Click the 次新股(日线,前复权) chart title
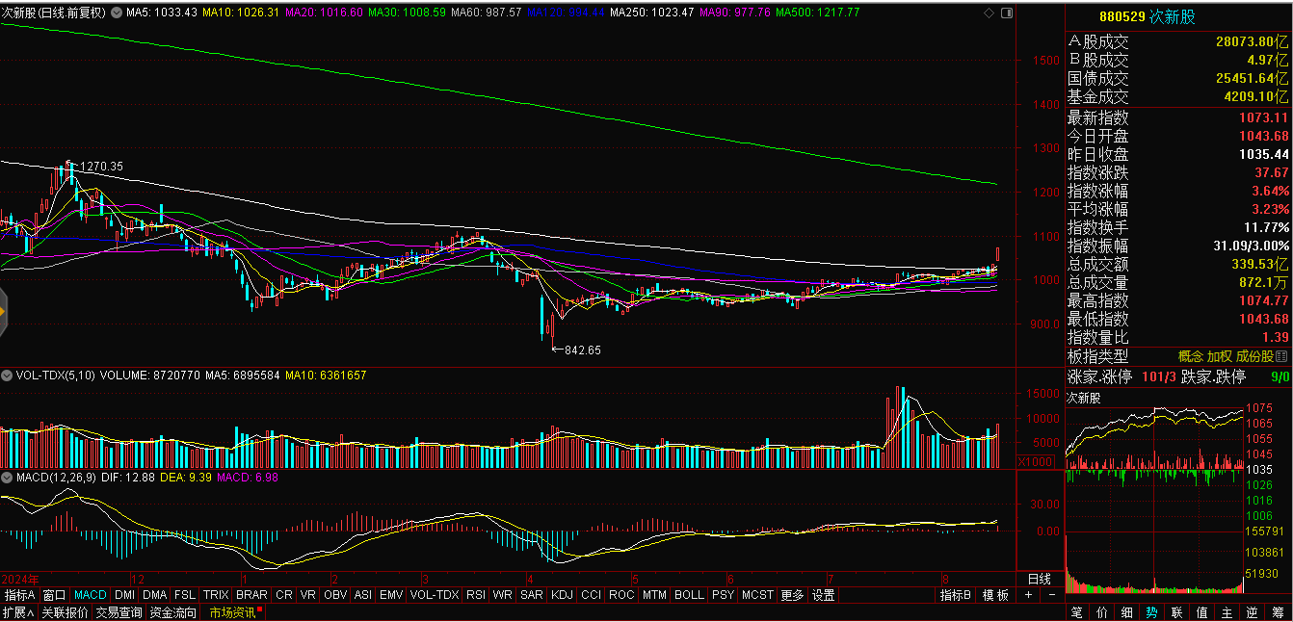The image size is (1293, 622). (x=52, y=13)
